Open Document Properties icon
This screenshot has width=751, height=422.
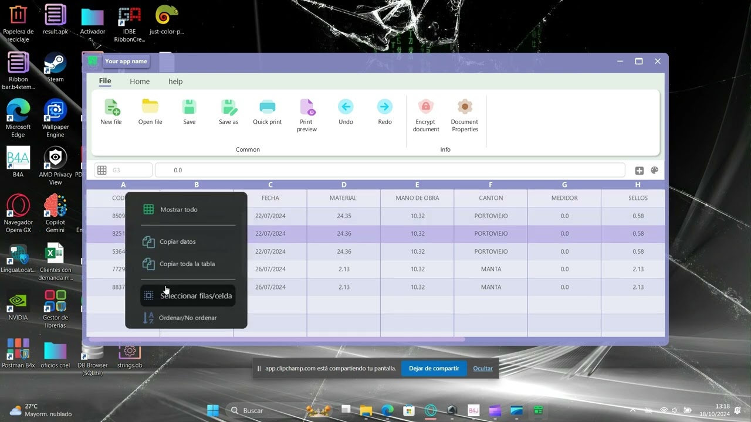click(465, 107)
